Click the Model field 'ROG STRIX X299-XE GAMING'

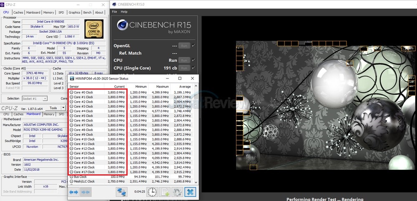pyautogui.click(x=45, y=130)
